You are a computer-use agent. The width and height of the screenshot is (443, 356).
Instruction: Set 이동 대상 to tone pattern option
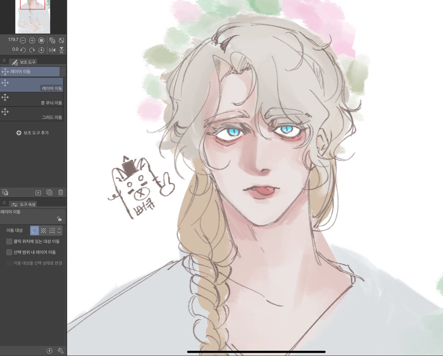[43, 230]
